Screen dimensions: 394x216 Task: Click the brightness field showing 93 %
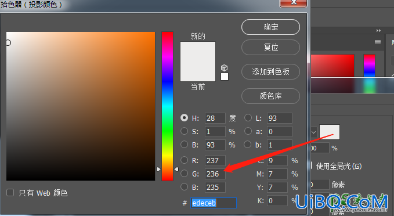[215, 145]
